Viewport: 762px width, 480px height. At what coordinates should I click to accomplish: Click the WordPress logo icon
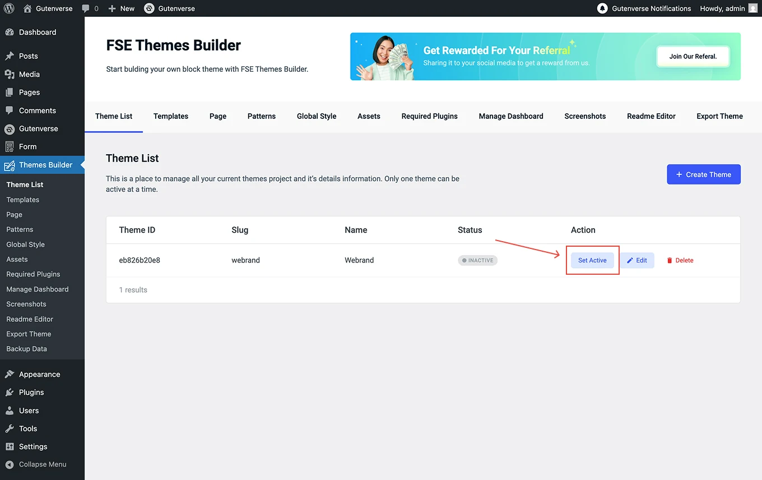point(9,8)
